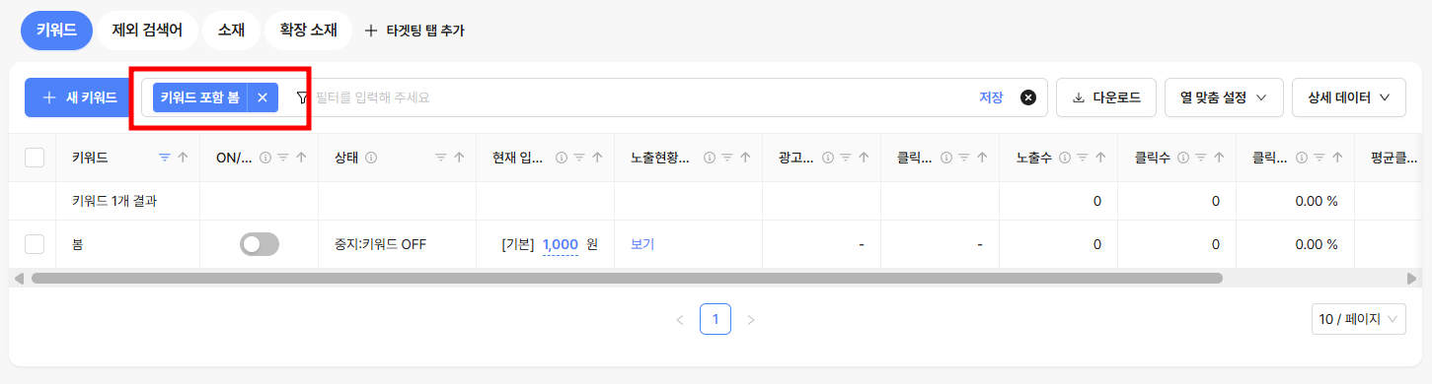Viewport: 1432px width, 384px height.
Task: Filter the 노출현황... column
Action: click(x=727, y=158)
